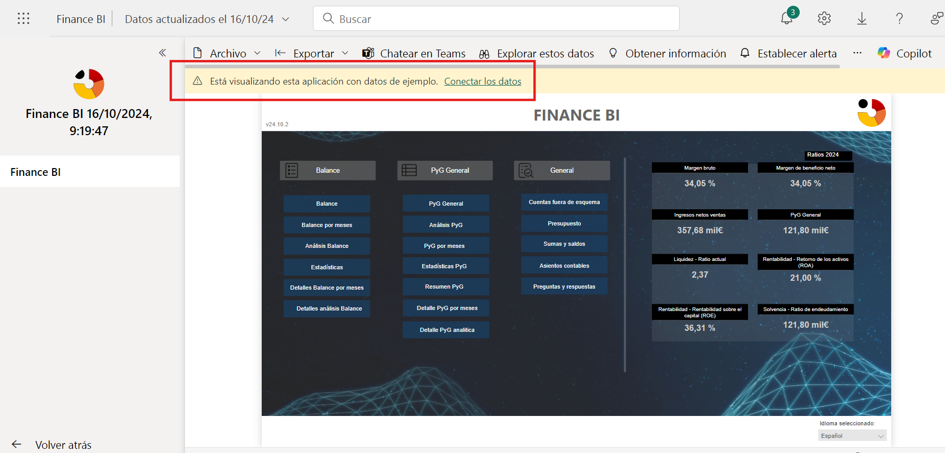The width and height of the screenshot is (945, 453).
Task: Open the app launcher grid icon
Action: [x=24, y=19]
